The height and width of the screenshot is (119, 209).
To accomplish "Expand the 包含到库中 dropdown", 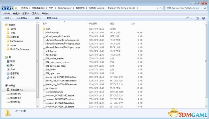I will [x=23, y=18].
